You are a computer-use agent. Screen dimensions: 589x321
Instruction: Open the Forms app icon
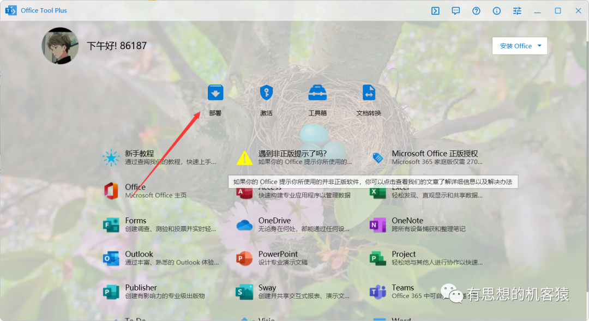click(111, 225)
